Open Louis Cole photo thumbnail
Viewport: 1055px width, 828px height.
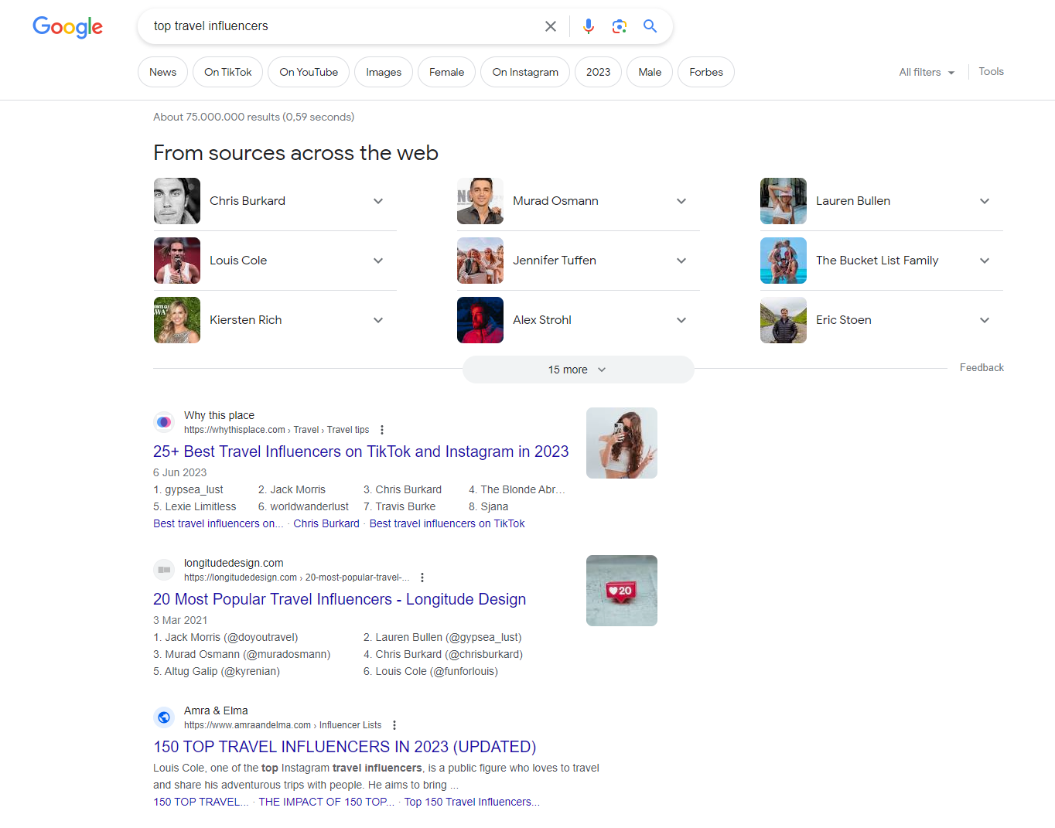[x=177, y=261]
